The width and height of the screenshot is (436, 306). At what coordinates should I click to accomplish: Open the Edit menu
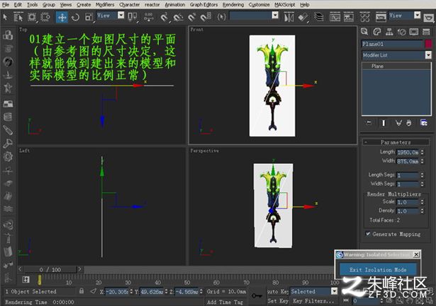(18, 5)
